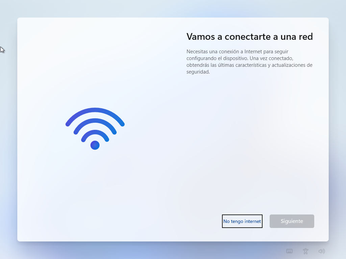Click the word "Vamos" in the title
346x259 pixels.
pos(201,36)
